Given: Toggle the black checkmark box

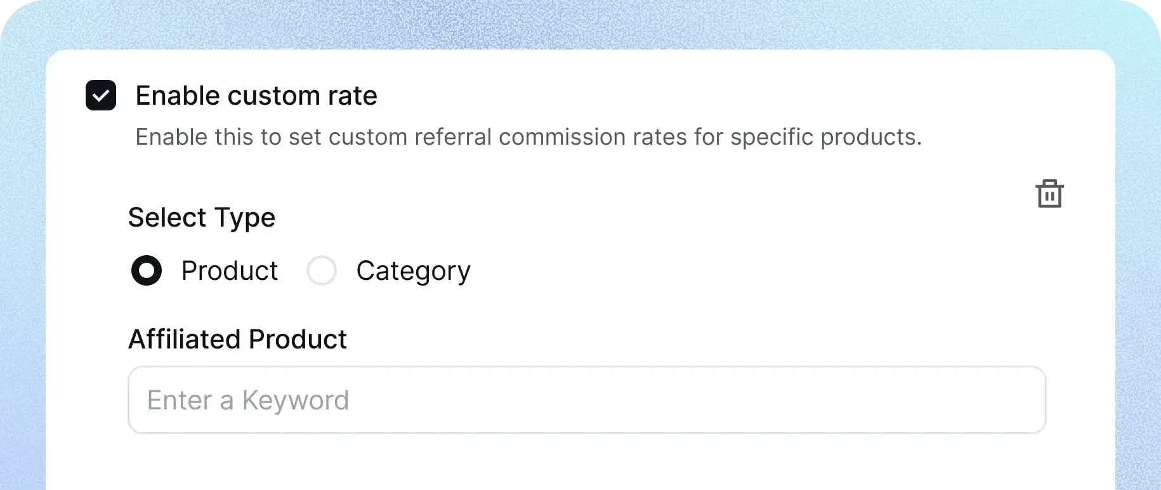Looking at the screenshot, I should tap(101, 95).
